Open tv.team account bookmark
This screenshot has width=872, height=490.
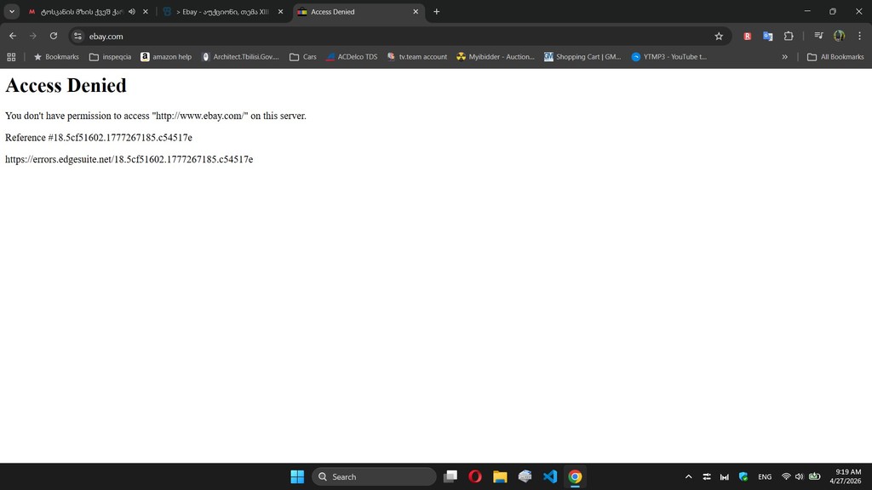click(x=417, y=57)
